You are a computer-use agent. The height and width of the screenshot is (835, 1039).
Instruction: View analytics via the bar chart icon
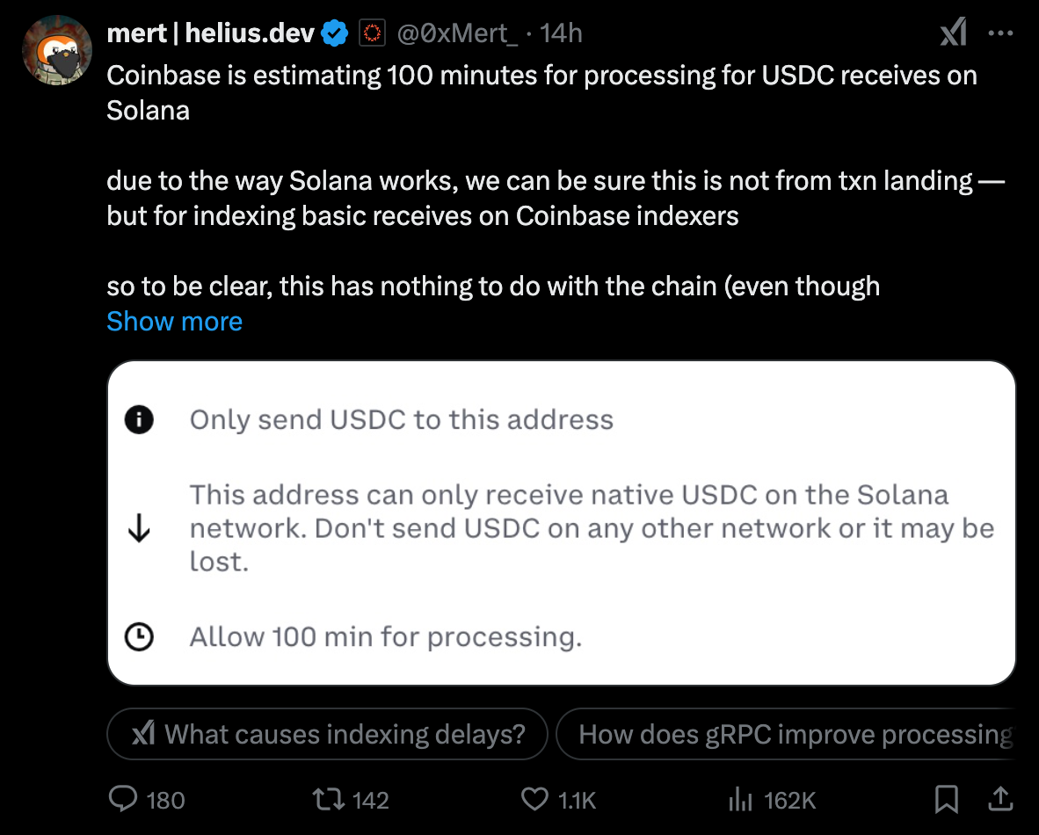click(740, 799)
